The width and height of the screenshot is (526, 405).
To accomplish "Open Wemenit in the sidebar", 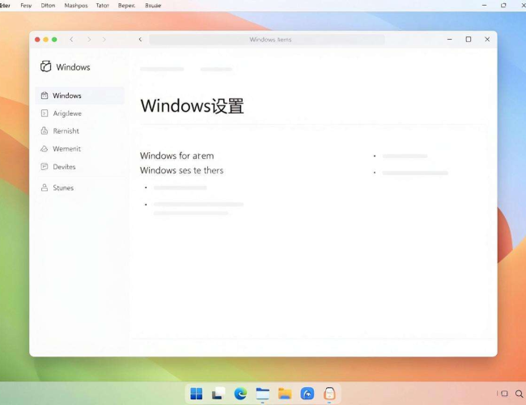I will tap(80, 149).
